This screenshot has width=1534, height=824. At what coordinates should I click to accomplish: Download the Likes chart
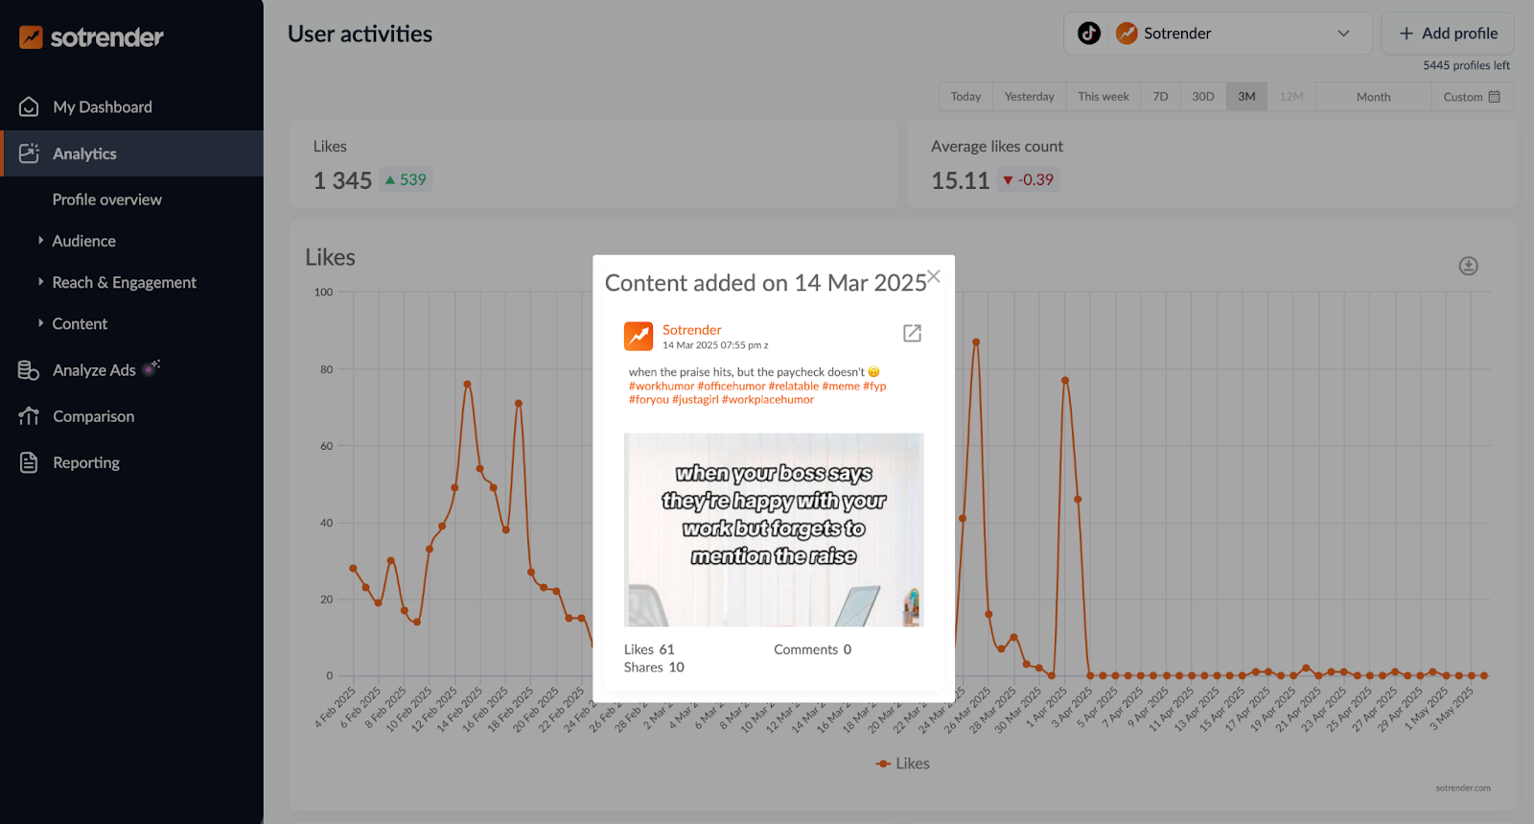pyautogui.click(x=1468, y=266)
